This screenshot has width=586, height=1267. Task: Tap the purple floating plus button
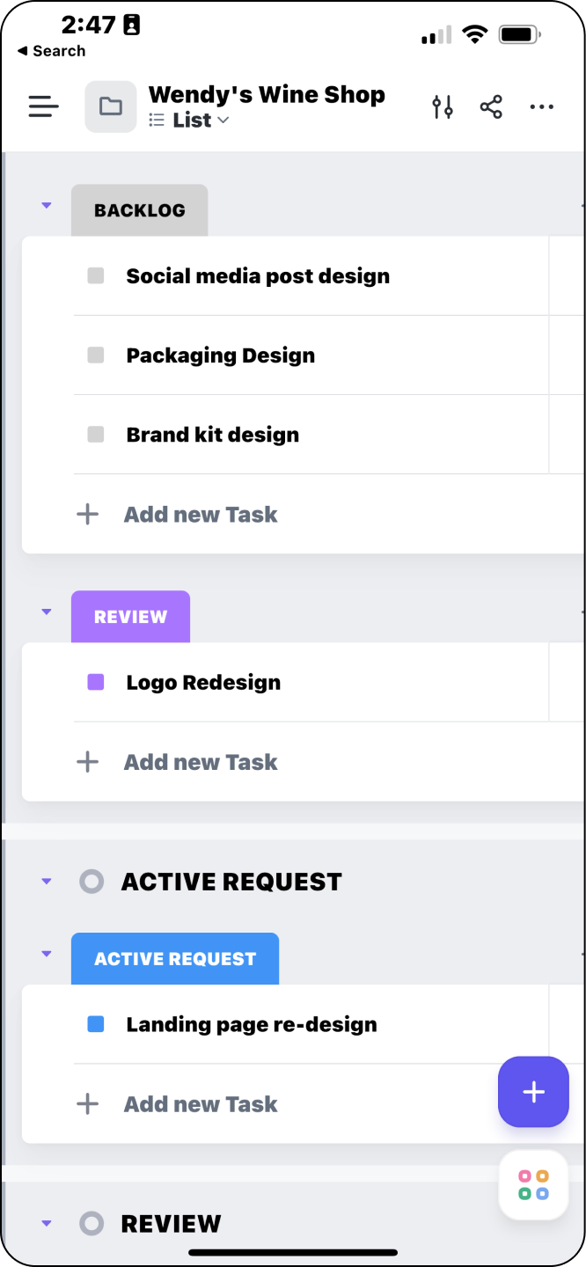pos(533,1092)
